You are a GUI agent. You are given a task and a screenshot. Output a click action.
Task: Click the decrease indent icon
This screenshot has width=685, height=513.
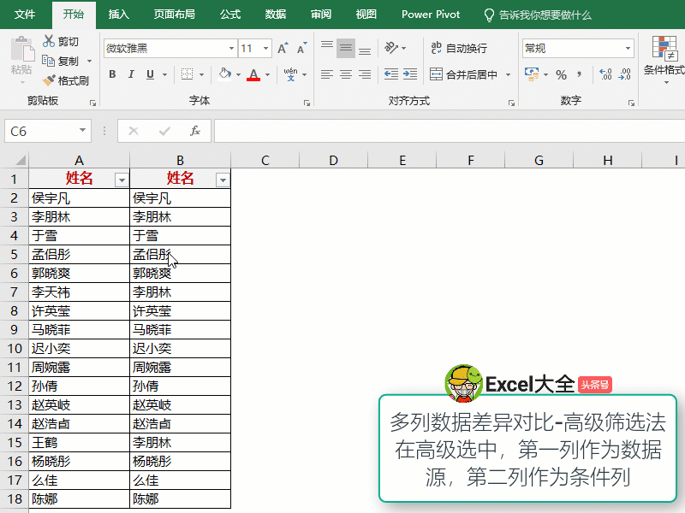tap(391, 74)
